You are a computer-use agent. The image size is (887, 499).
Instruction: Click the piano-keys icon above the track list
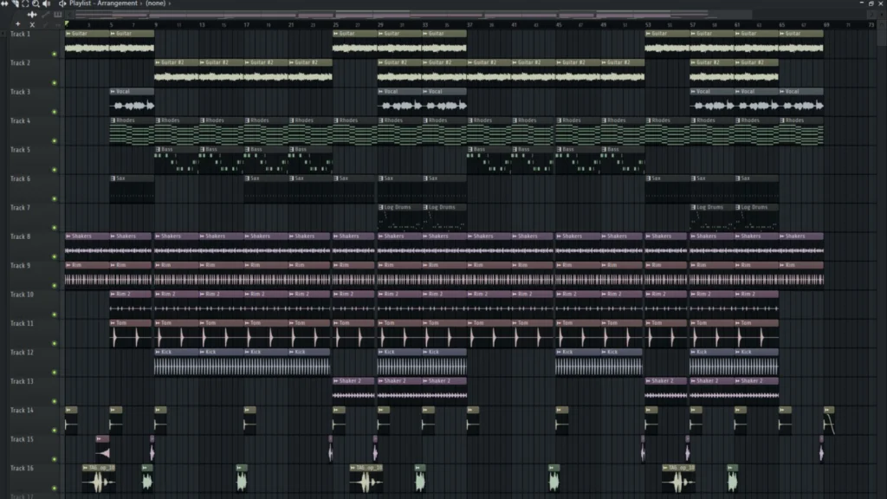(58, 15)
